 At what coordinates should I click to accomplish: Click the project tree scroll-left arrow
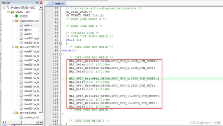(3, 122)
